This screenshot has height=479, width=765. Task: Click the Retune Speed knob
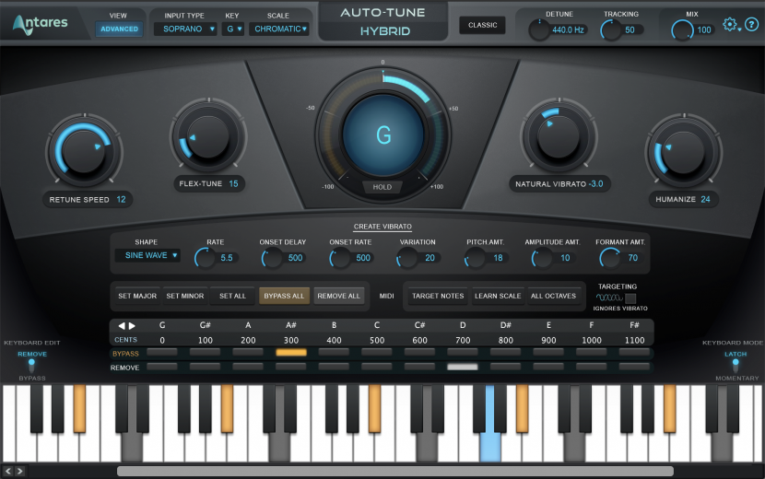point(83,148)
